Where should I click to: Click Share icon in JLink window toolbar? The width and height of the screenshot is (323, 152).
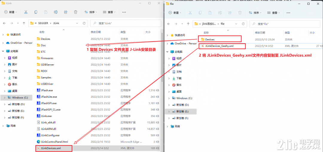(66, 12)
